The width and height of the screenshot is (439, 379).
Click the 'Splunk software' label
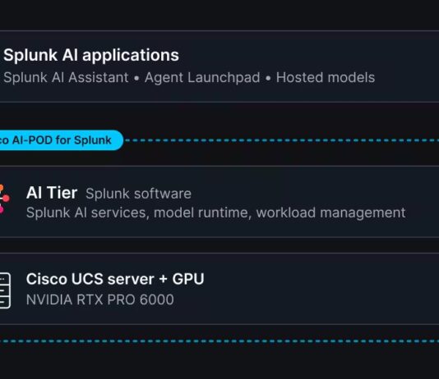click(x=138, y=194)
